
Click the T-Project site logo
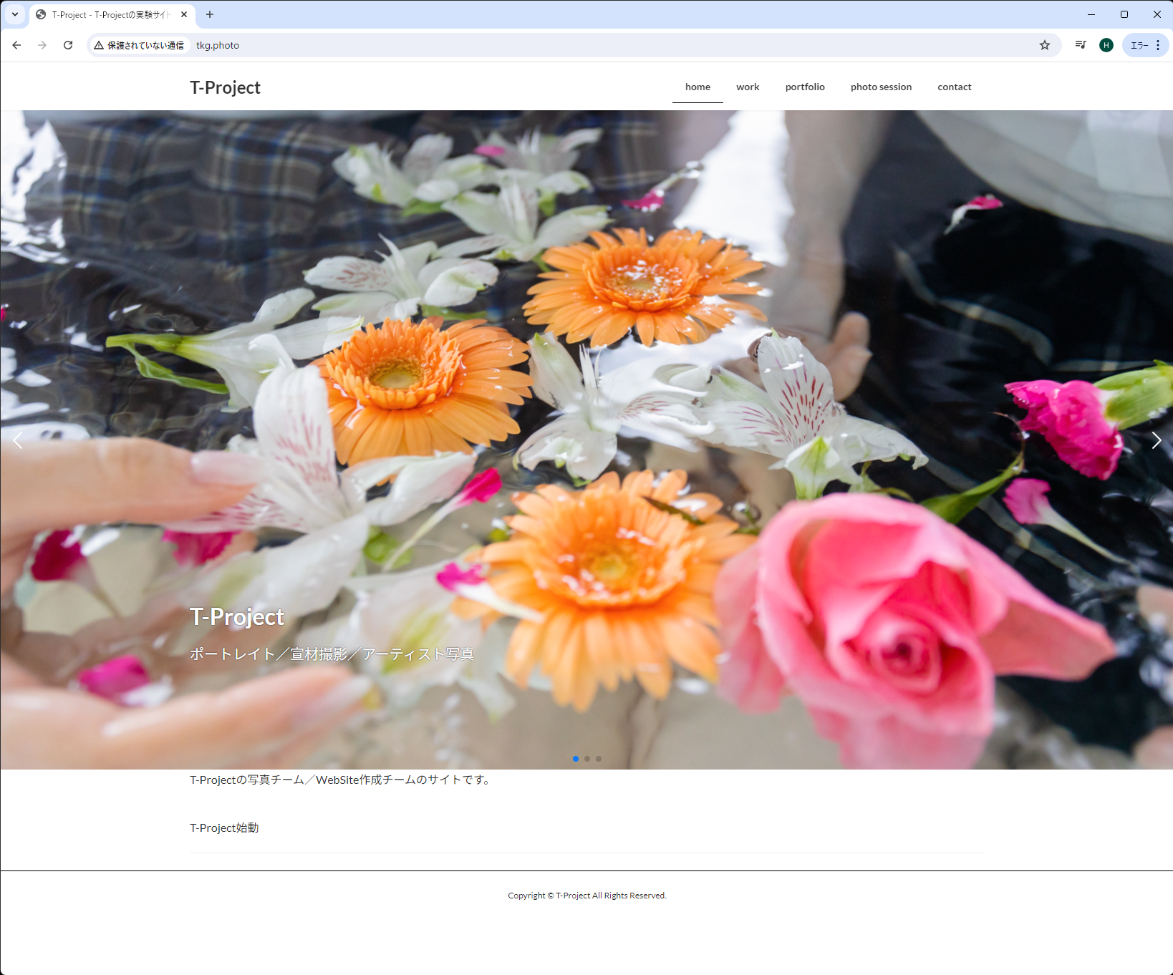(225, 87)
